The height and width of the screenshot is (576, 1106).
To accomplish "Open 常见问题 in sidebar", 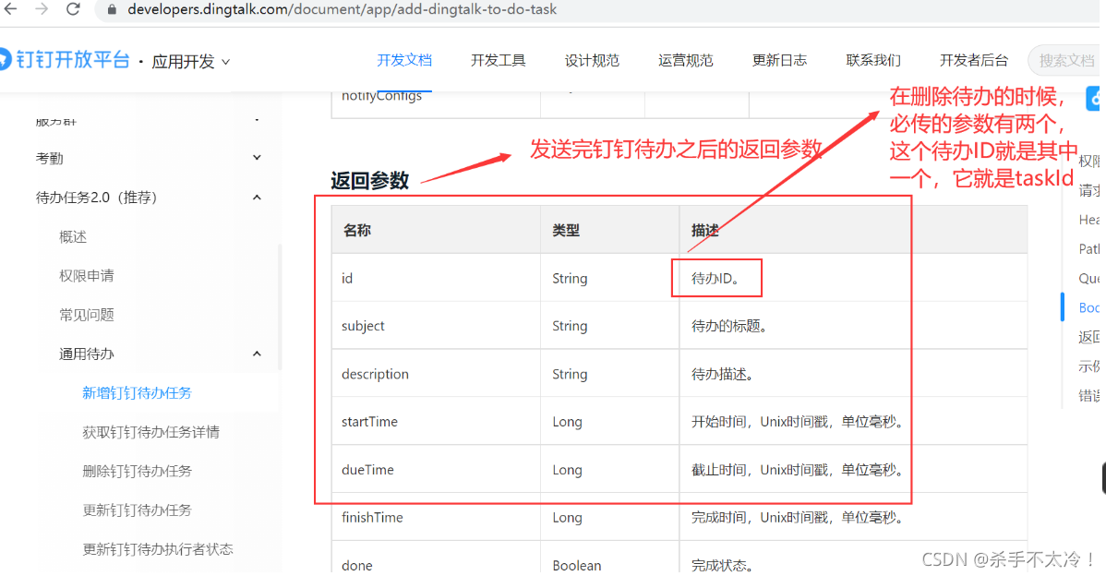I will click(87, 315).
